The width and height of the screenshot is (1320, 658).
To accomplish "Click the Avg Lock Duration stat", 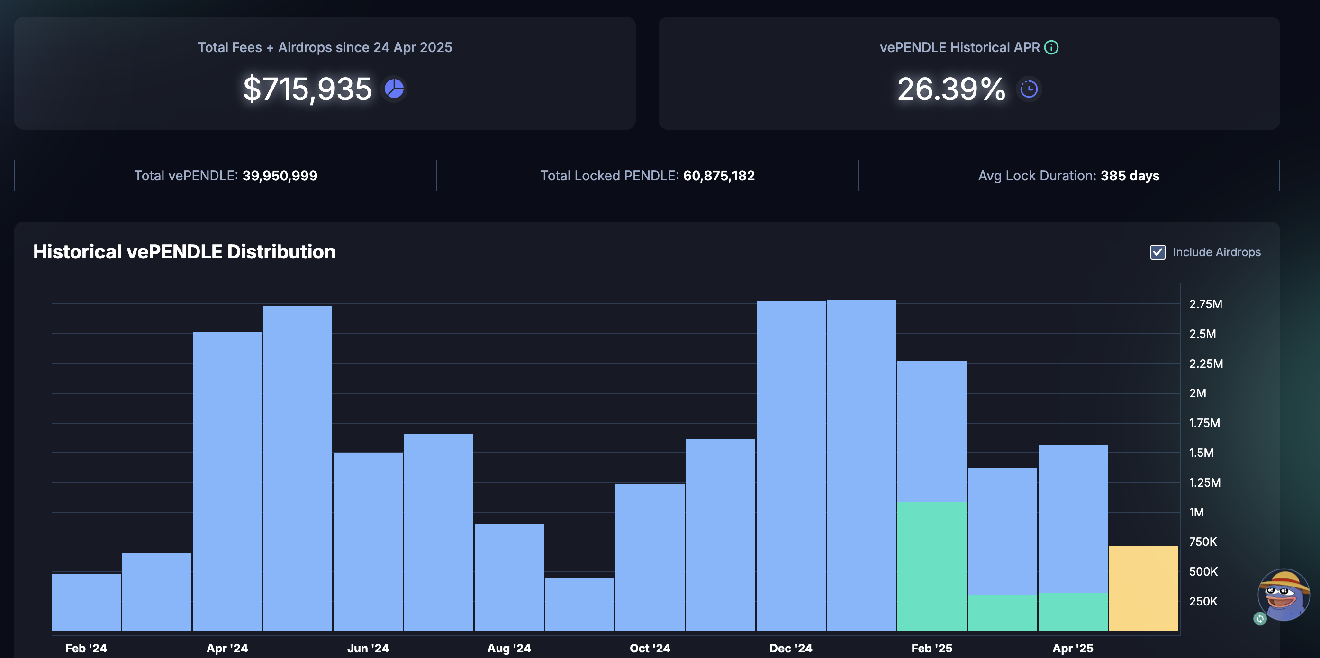I will tap(1068, 176).
